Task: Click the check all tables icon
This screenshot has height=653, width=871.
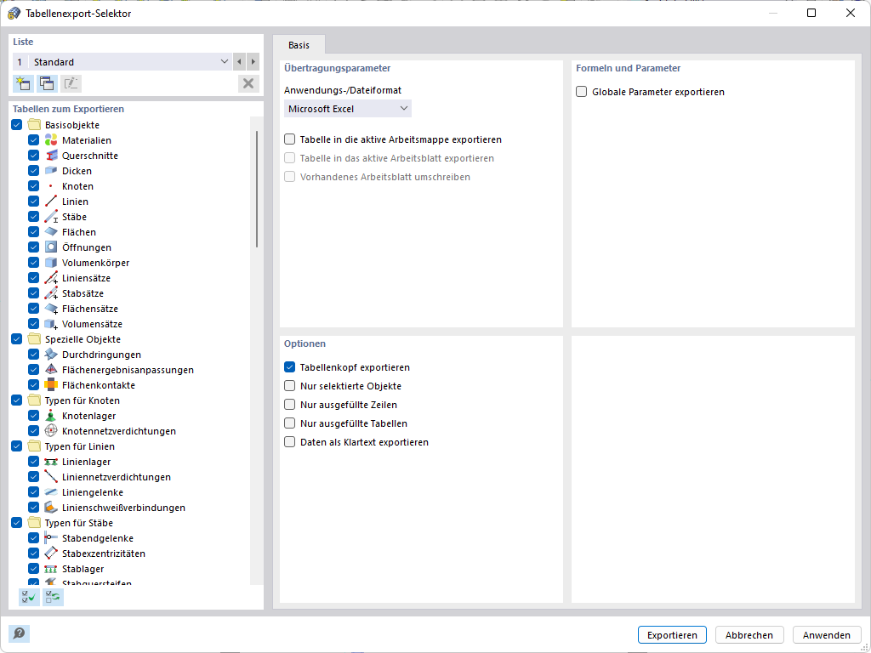Action: point(29,597)
